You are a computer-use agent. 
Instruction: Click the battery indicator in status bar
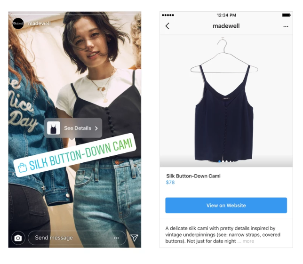pyautogui.click(x=286, y=15)
